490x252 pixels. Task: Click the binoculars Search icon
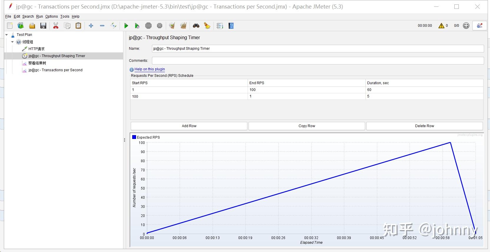point(196,26)
